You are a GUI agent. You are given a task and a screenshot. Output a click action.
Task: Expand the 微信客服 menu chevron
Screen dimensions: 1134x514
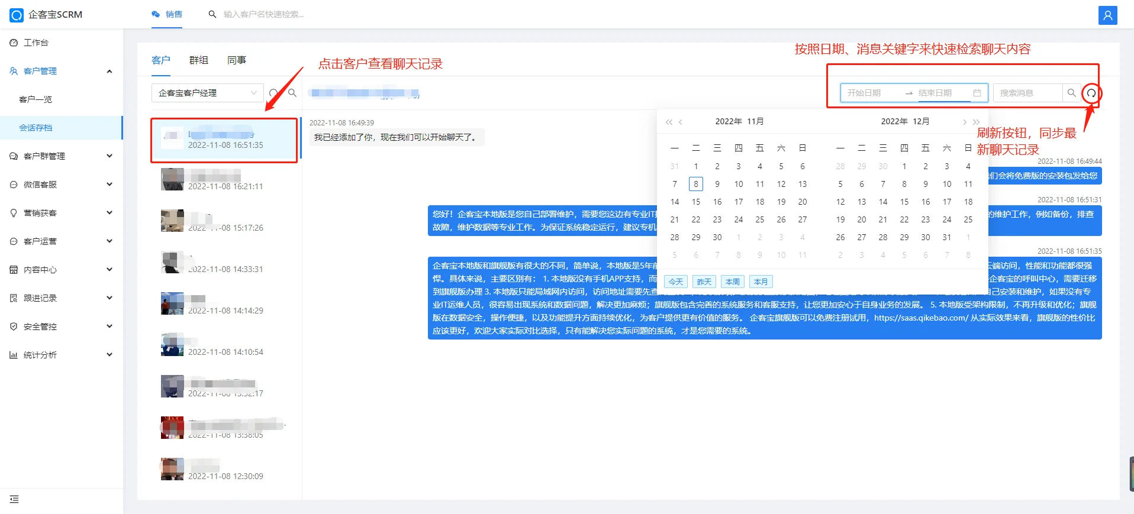109,185
